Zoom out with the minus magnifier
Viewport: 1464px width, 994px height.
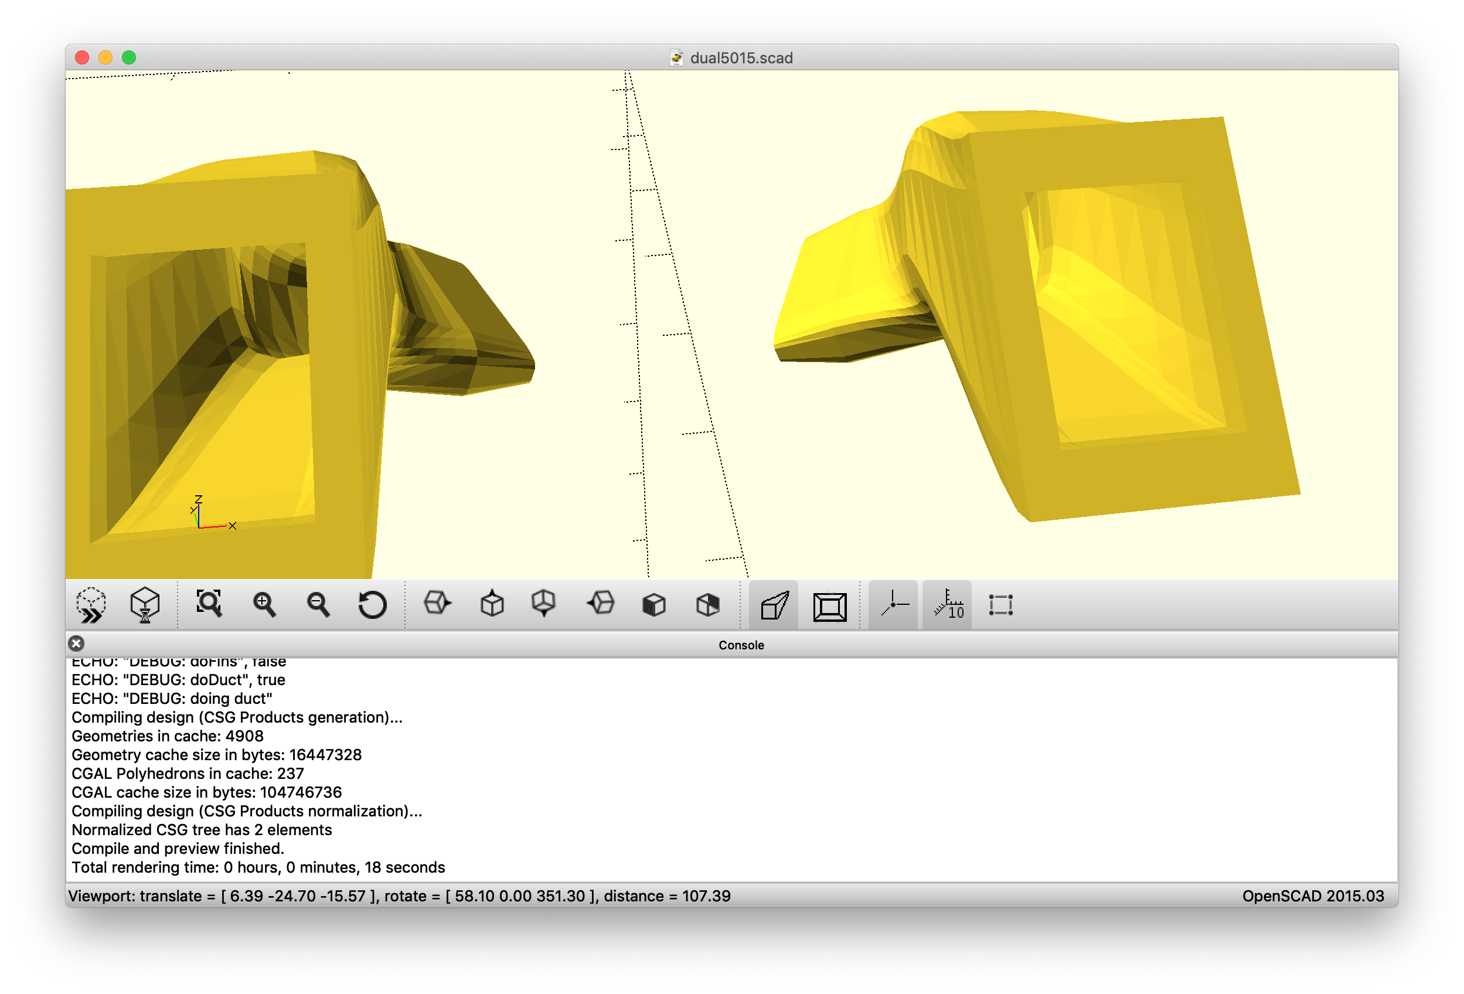tap(318, 605)
